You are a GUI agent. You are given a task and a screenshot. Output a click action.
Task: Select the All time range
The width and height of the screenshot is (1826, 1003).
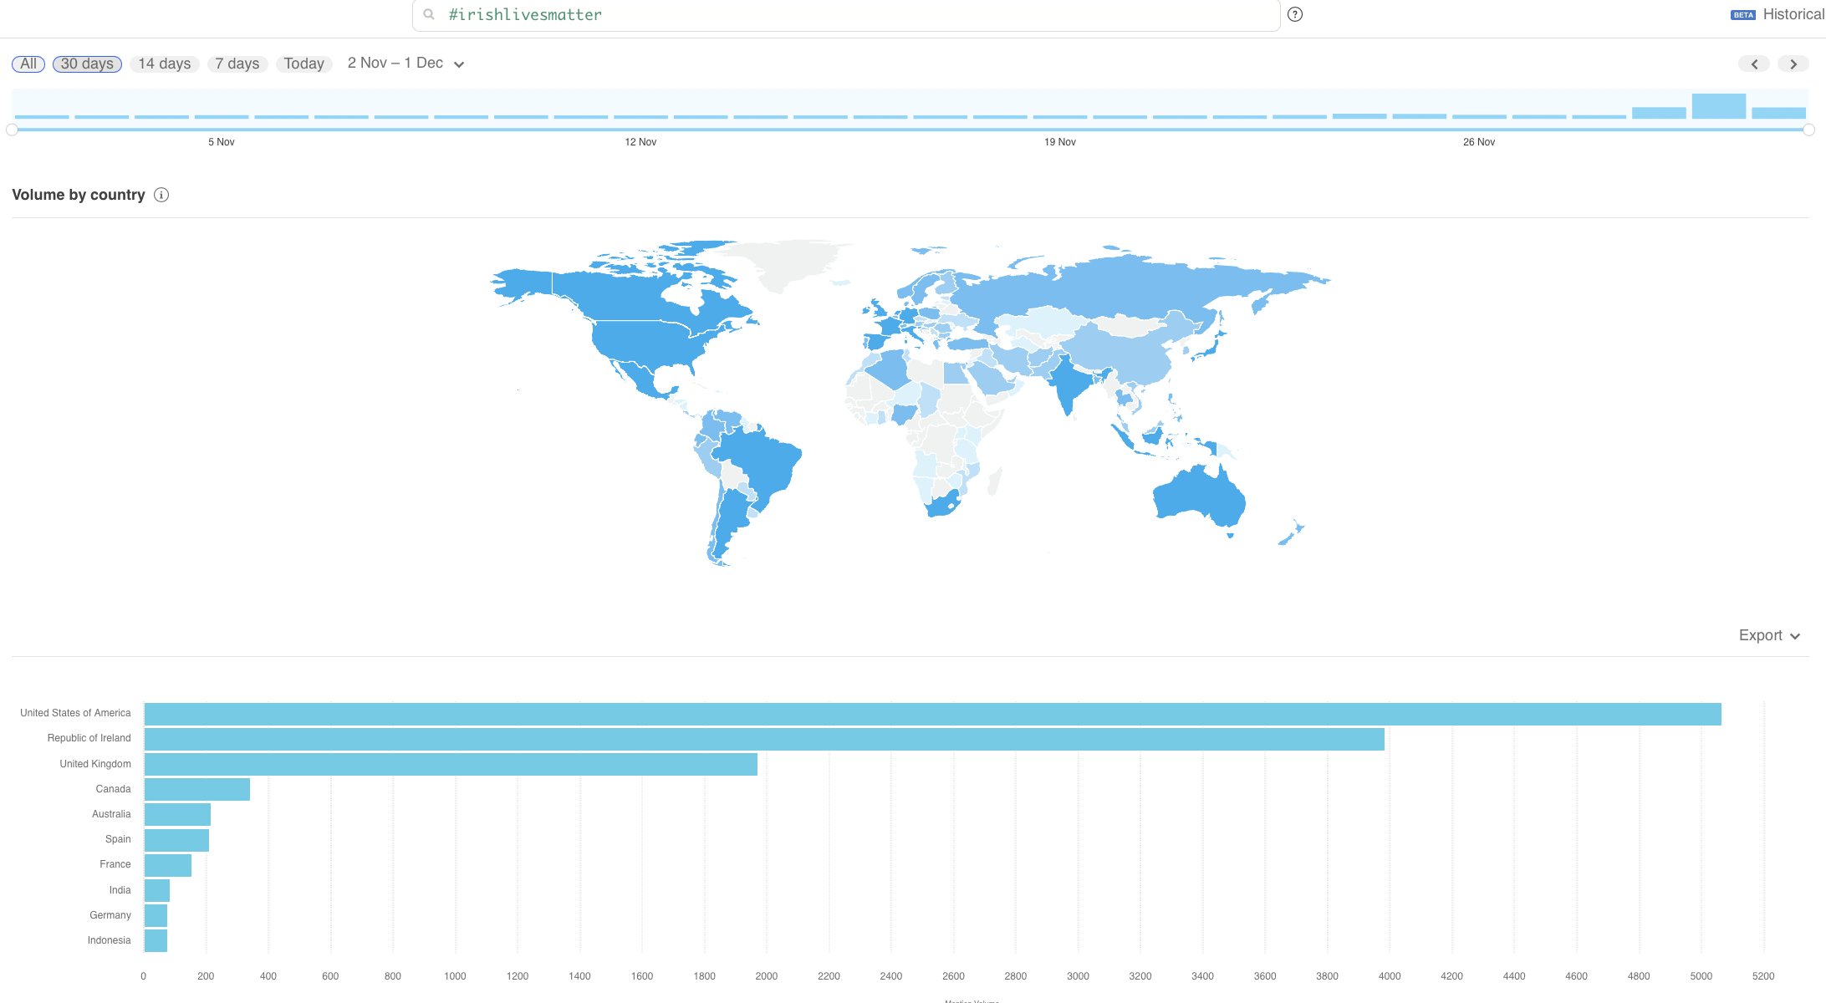(x=28, y=64)
